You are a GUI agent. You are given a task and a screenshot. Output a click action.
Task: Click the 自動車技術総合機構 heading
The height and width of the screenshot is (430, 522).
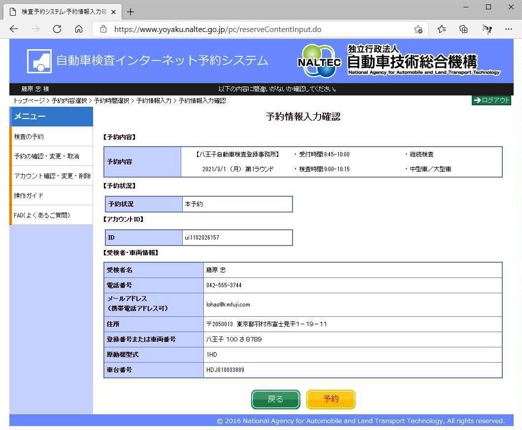coord(412,61)
